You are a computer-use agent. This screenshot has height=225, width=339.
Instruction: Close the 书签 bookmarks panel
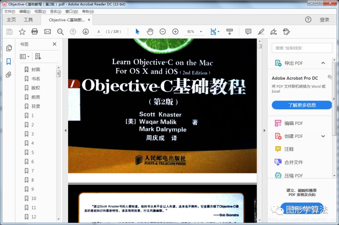tap(55, 44)
